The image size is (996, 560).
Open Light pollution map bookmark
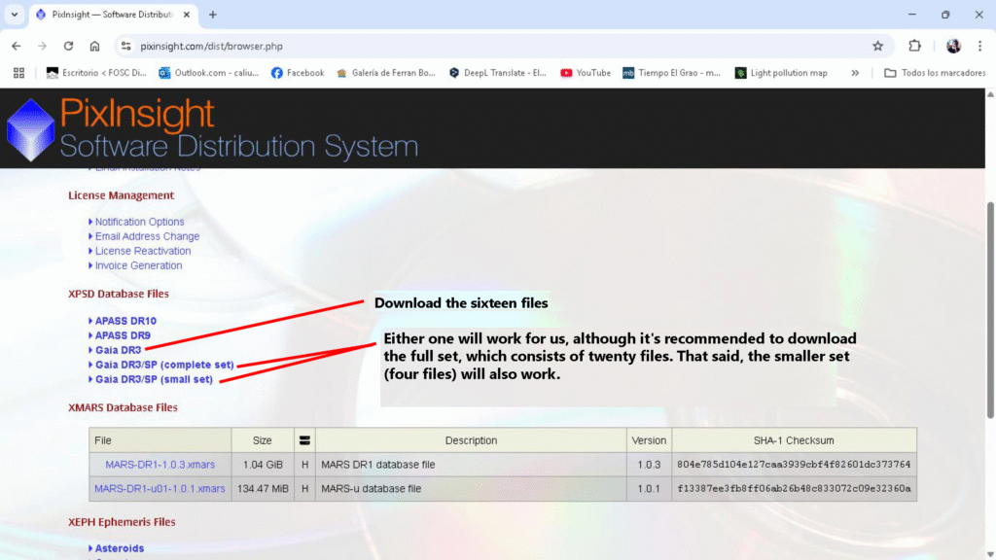coord(781,73)
